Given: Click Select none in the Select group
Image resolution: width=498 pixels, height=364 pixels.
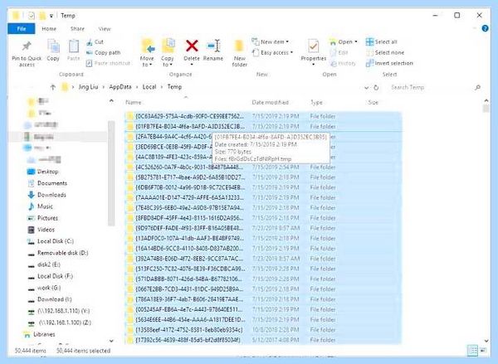Looking at the screenshot, I should pos(385,52).
